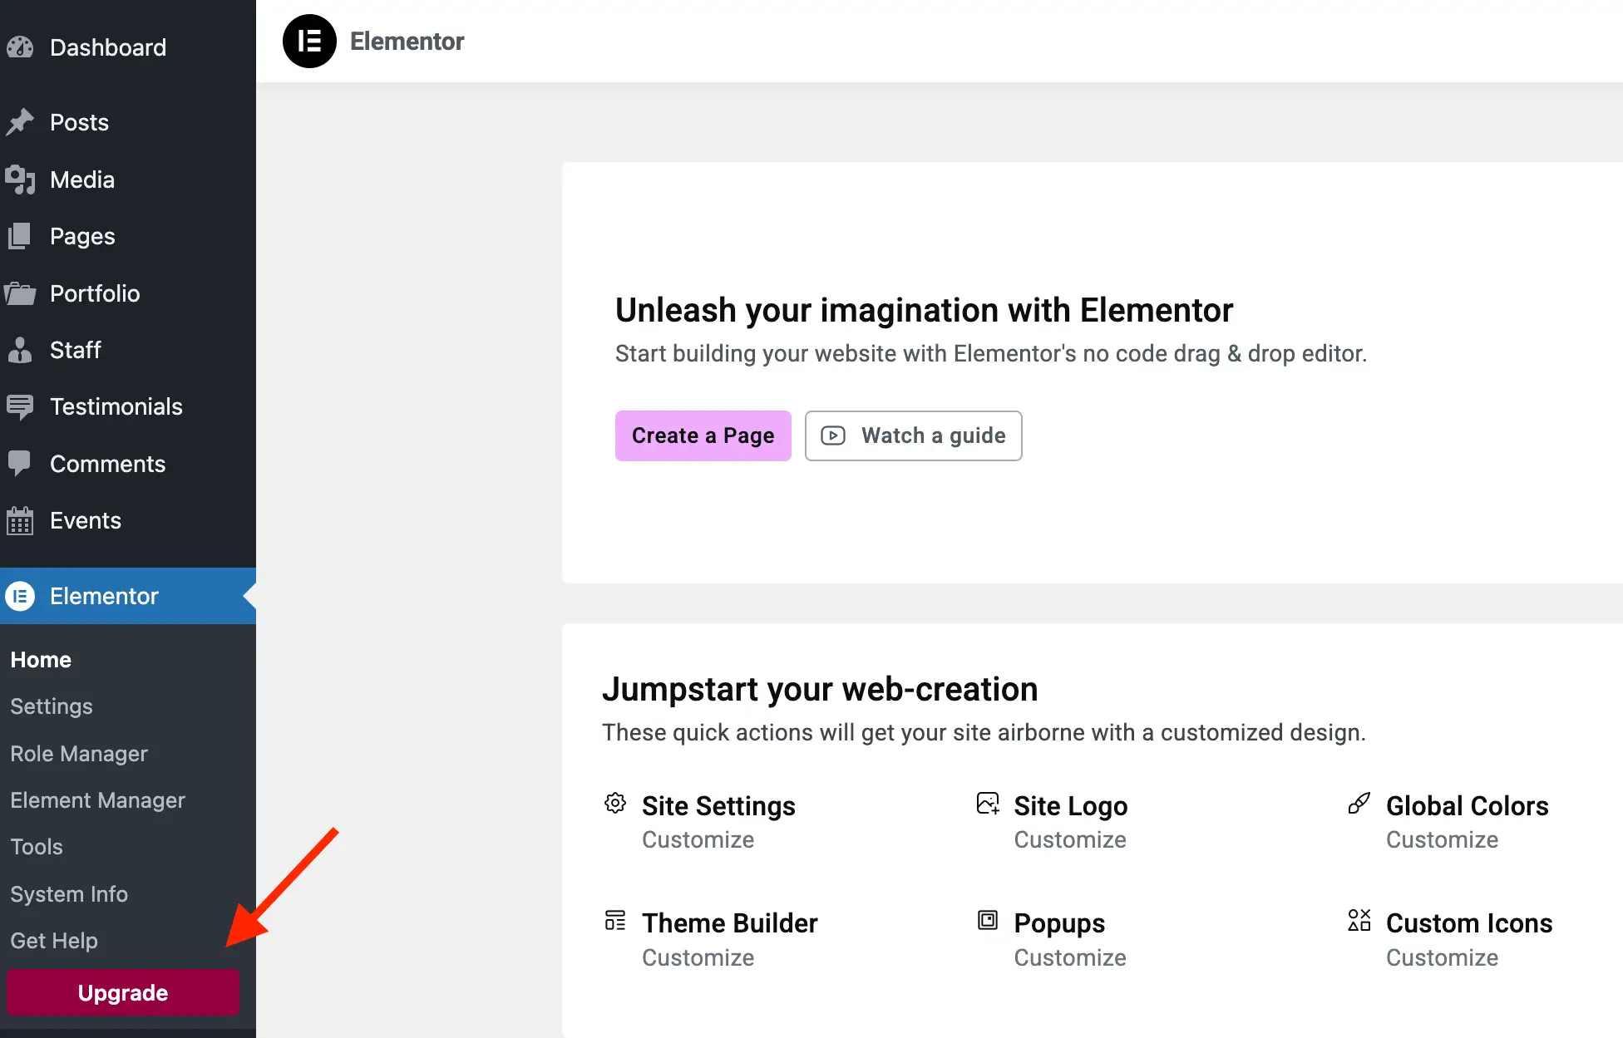Screen dimensions: 1623x1038
Task: Click the Staff person icon
Action: pos(20,350)
